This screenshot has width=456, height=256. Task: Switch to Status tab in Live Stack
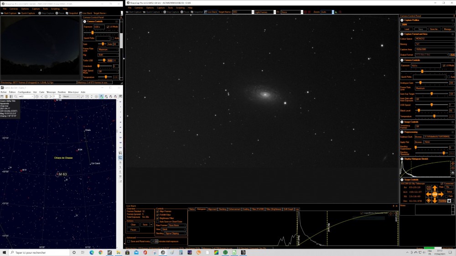click(192, 209)
